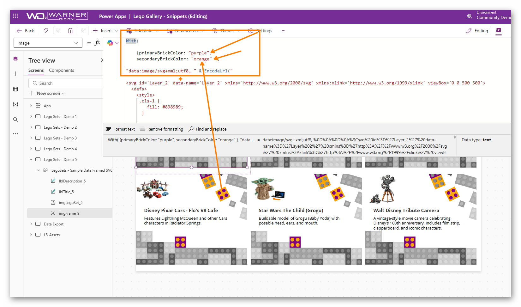Open the toolbar overflow ellipsis menu

[x=284, y=31]
